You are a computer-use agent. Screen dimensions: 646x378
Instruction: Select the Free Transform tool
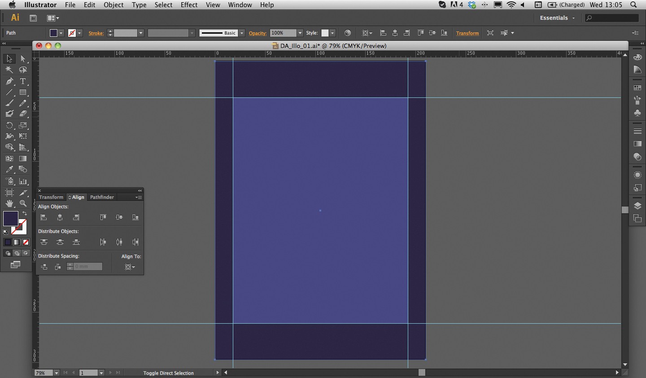point(23,136)
